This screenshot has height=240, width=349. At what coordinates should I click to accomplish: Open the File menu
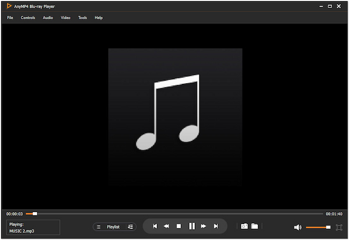[10, 17]
